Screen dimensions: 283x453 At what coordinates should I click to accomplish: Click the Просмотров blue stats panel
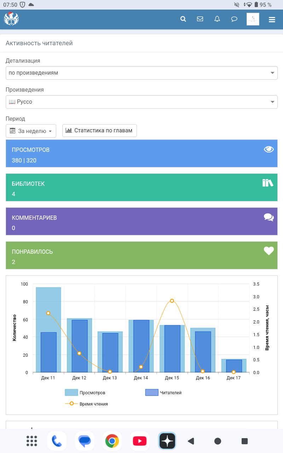click(141, 153)
